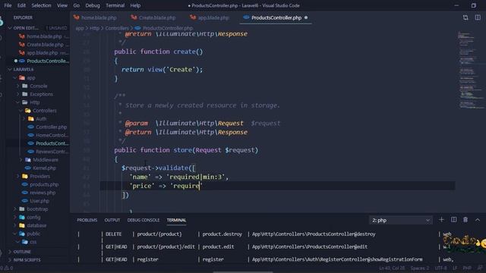Maximize the panel with chevron-up icon

pyautogui.click(x=478, y=220)
